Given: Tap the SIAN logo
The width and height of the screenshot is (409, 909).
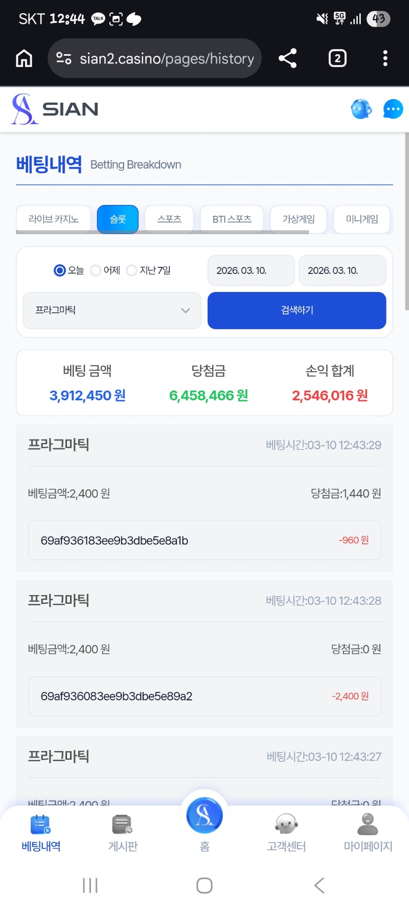Looking at the screenshot, I should 55,109.
